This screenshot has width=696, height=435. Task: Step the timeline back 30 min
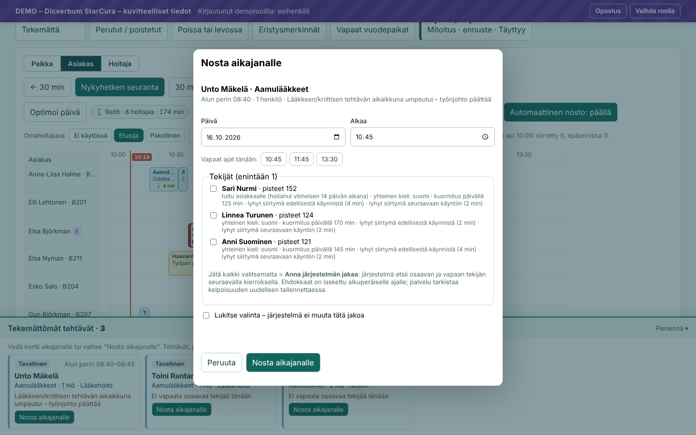(47, 87)
